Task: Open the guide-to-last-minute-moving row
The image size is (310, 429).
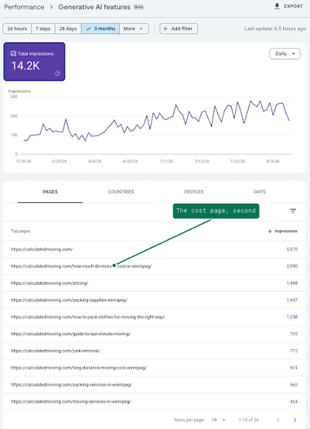Action: 154,334
